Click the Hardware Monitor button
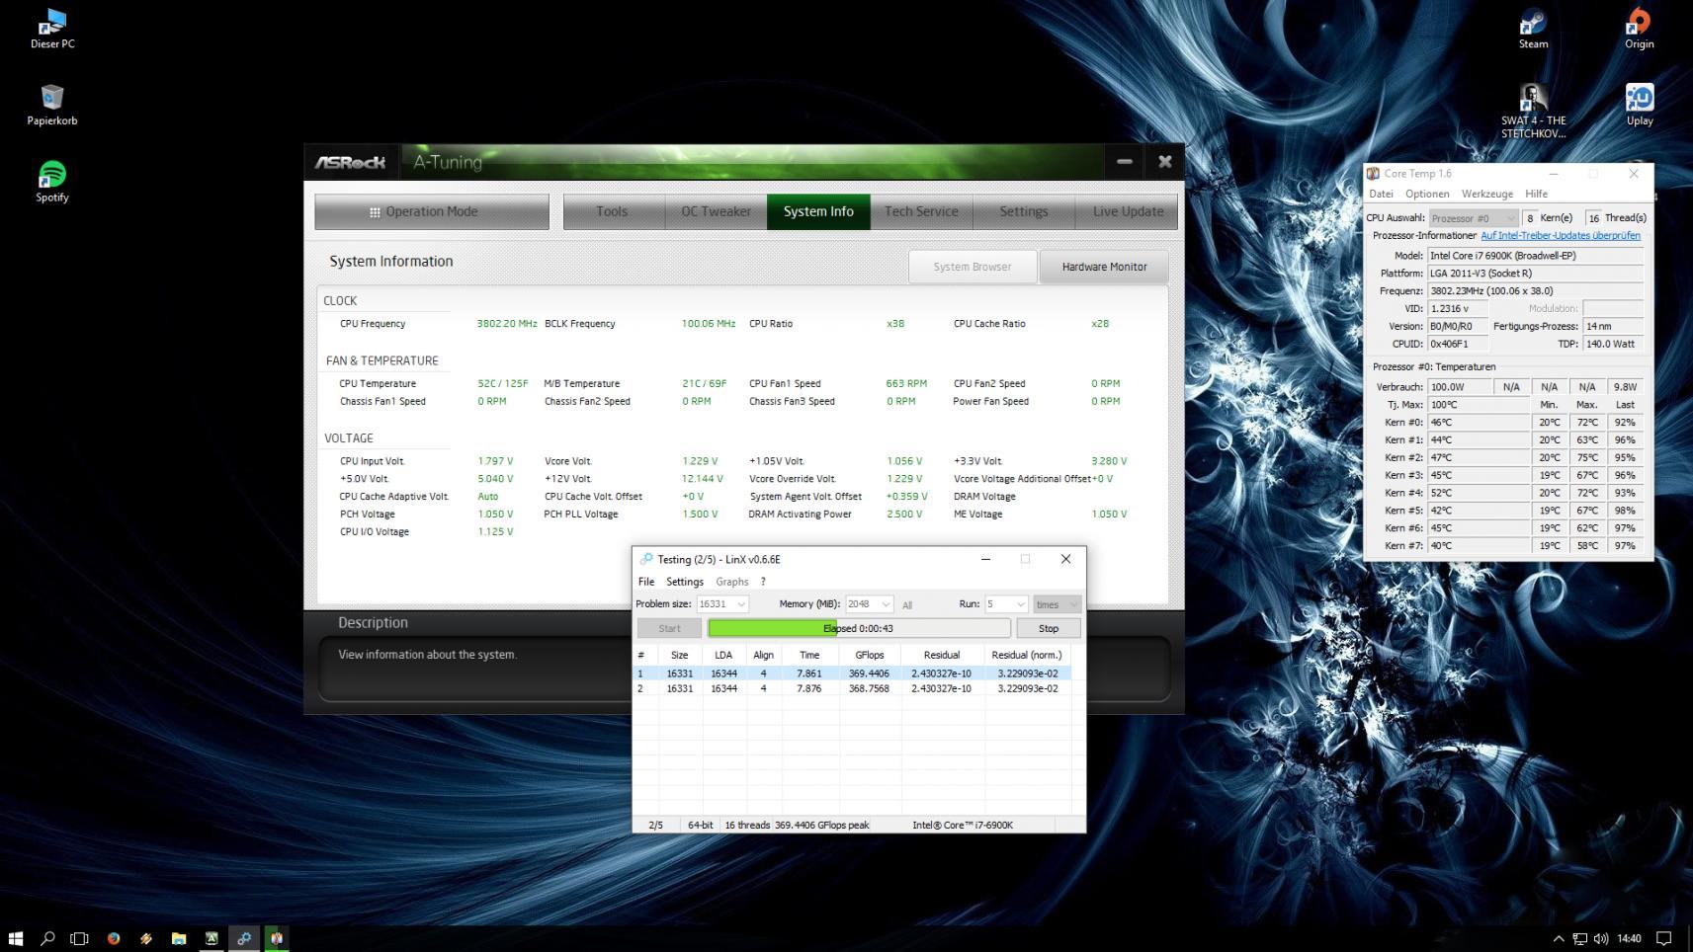This screenshot has width=1693, height=952. click(x=1104, y=267)
